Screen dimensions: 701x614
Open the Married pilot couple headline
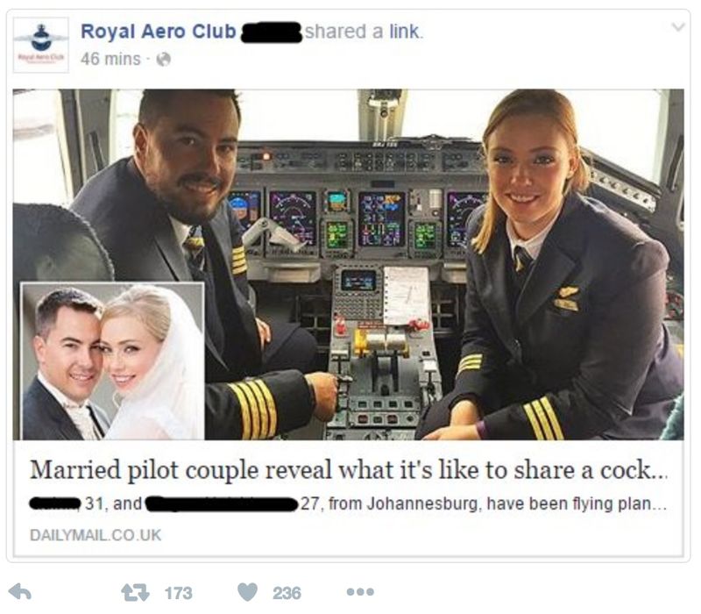pyautogui.click(x=348, y=470)
